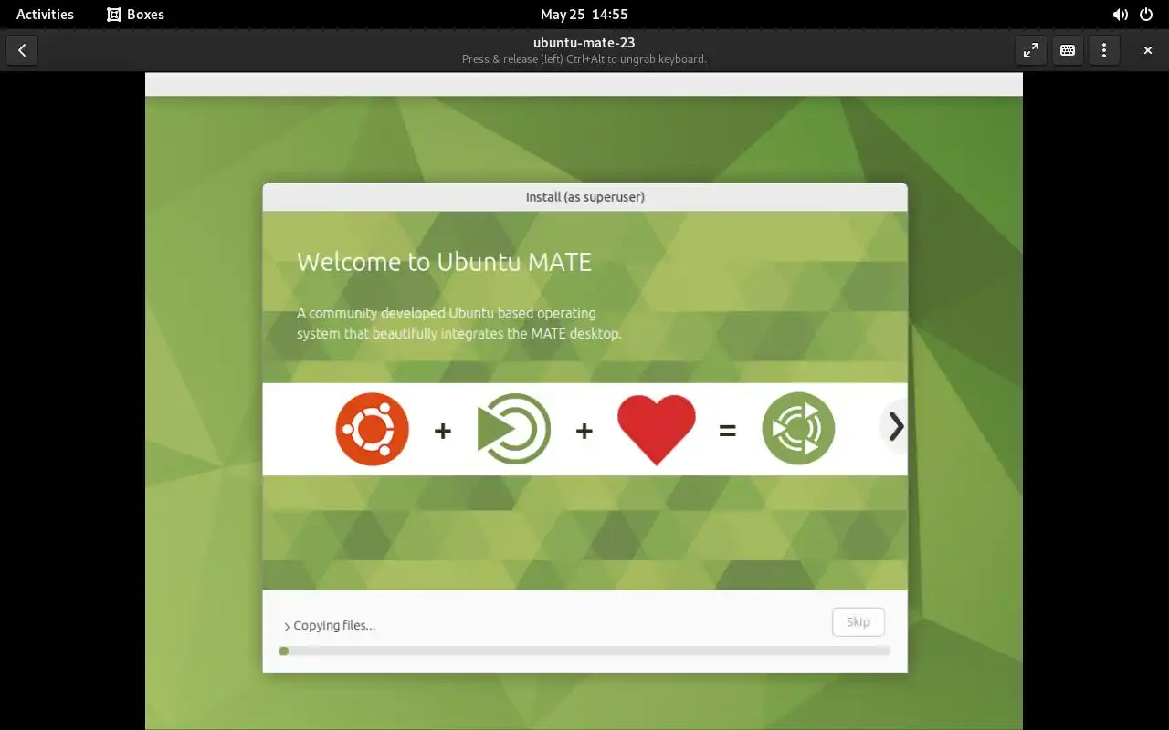Open the clock showing May 25 14:55
1169x730 pixels.
(584, 14)
